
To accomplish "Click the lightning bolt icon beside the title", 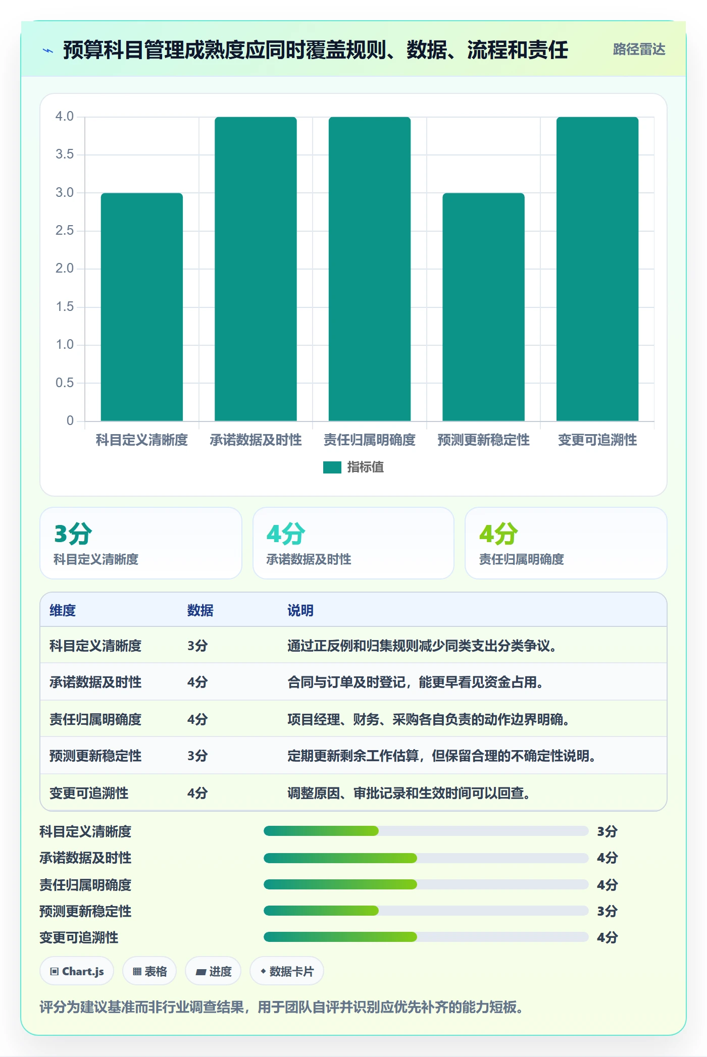I will click(x=48, y=50).
